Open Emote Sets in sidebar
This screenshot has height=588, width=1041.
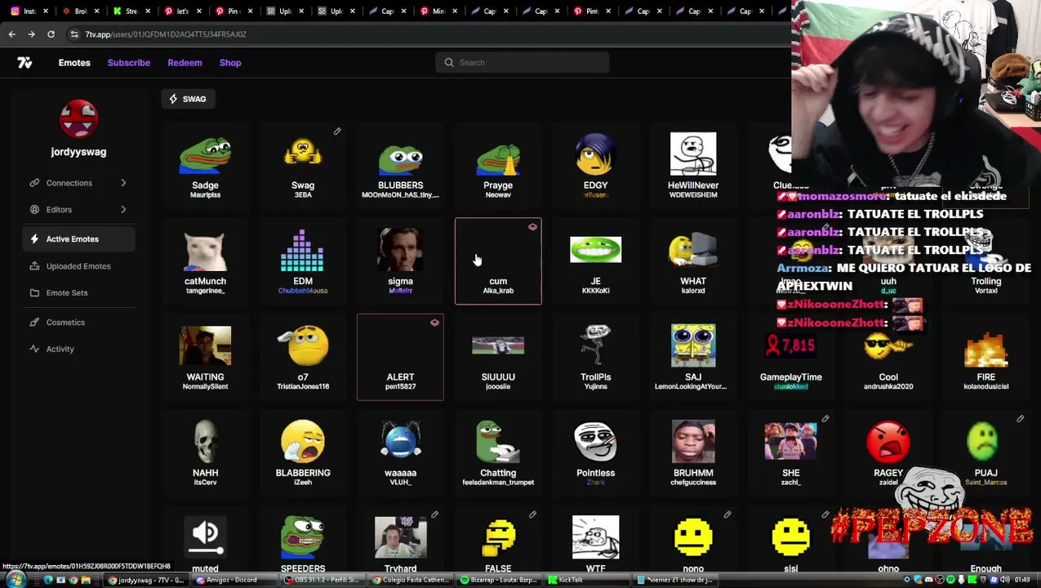(78, 292)
